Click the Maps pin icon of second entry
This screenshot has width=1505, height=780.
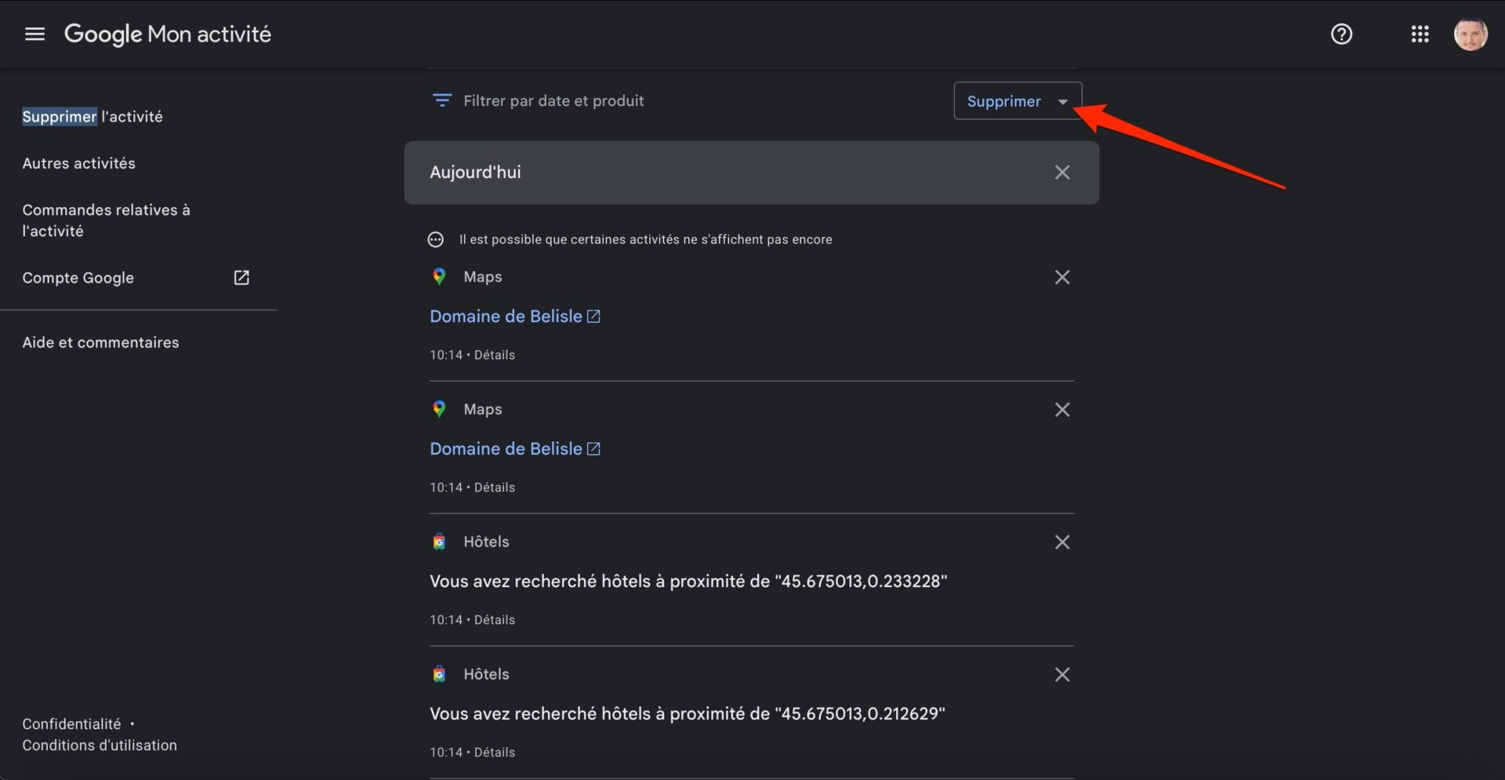click(439, 409)
